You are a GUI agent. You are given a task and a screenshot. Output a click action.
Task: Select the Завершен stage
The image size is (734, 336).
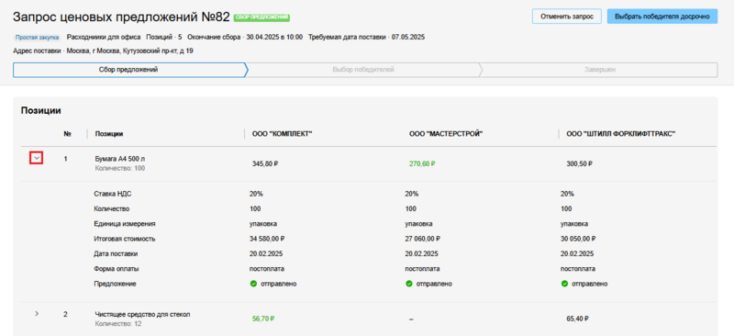coord(600,70)
